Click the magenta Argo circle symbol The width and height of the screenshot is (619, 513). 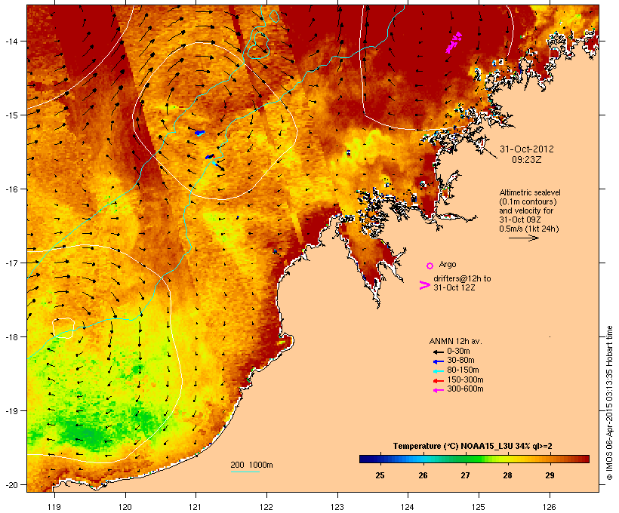click(x=430, y=266)
